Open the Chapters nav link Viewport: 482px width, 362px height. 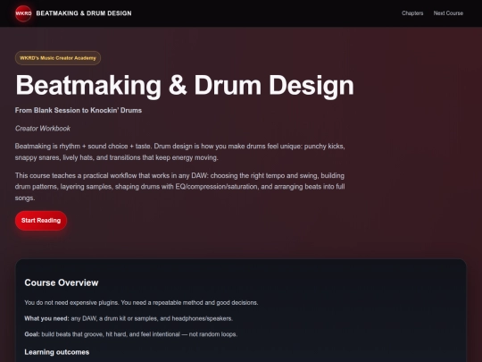click(x=412, y=13)
